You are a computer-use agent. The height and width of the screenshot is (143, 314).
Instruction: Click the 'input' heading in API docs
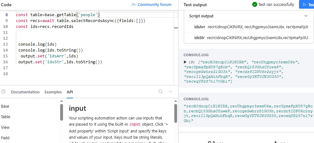(78, 108)
